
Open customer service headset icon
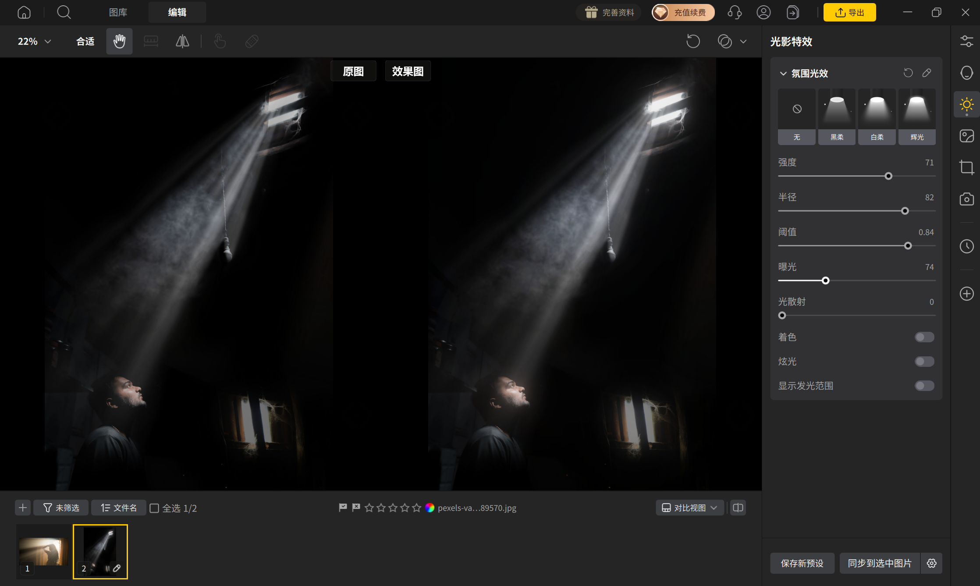click(x=735, y=12)
